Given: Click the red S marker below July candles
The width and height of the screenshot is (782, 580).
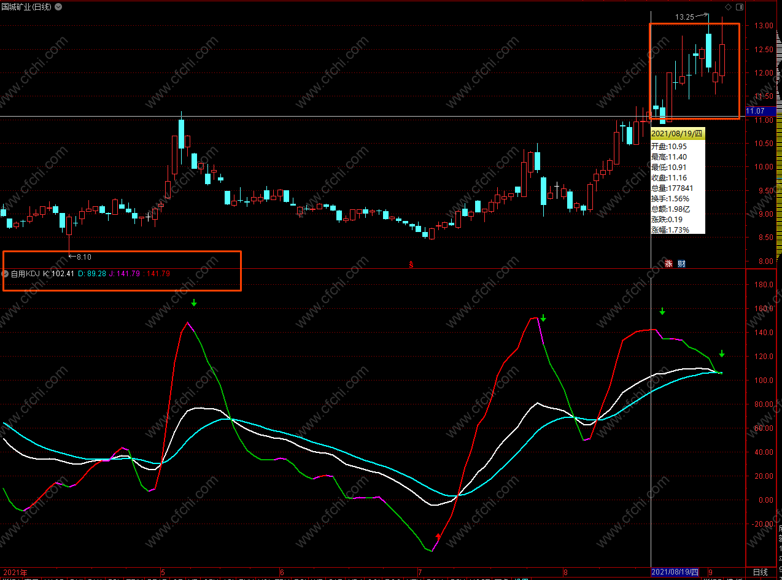Looking at the screenshot, I should point(411,265).
